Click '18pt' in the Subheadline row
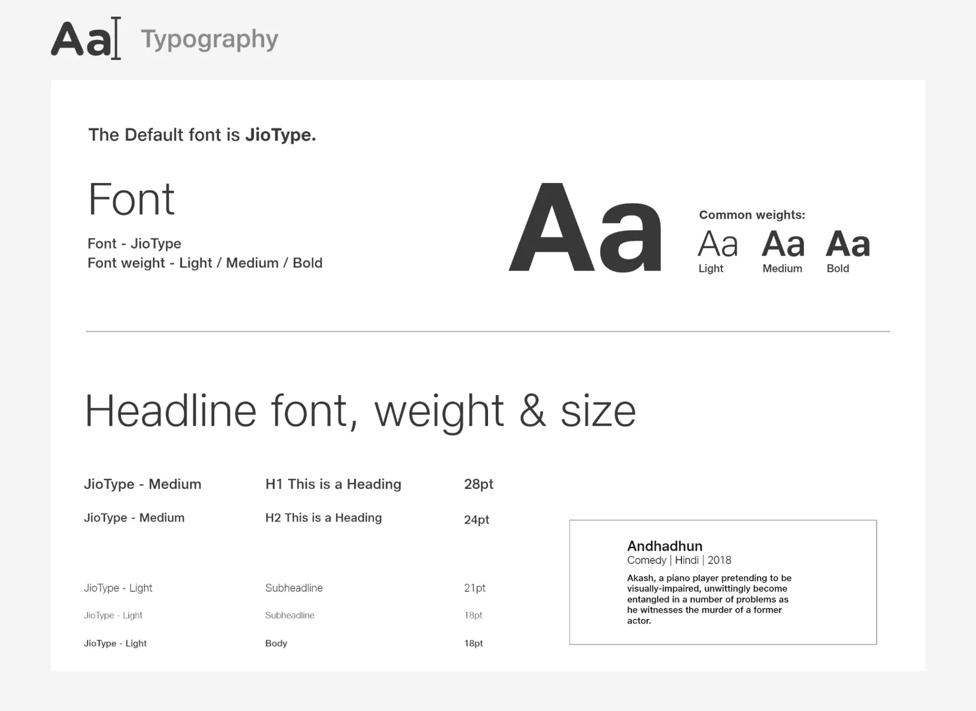The height and width of the screenshot is (711, 976). pos(473,615)
